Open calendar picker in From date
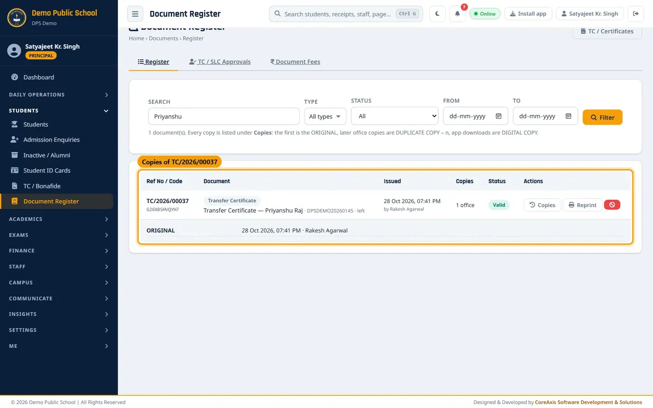653x408 pixels. tap(498, 116)
